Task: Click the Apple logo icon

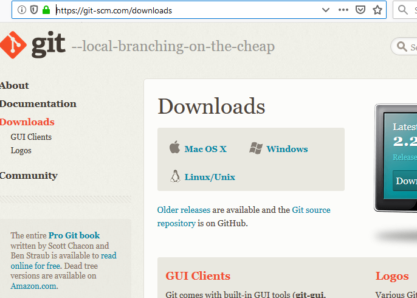Action: coord(174,147)
